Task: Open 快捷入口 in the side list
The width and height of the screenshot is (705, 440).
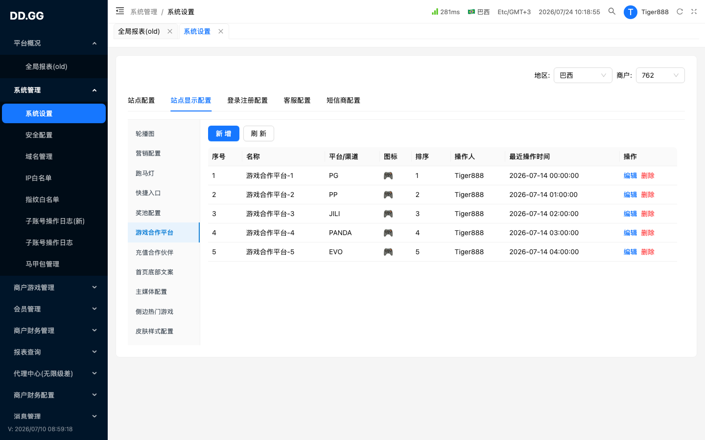Action: click(x=164, y=193)
